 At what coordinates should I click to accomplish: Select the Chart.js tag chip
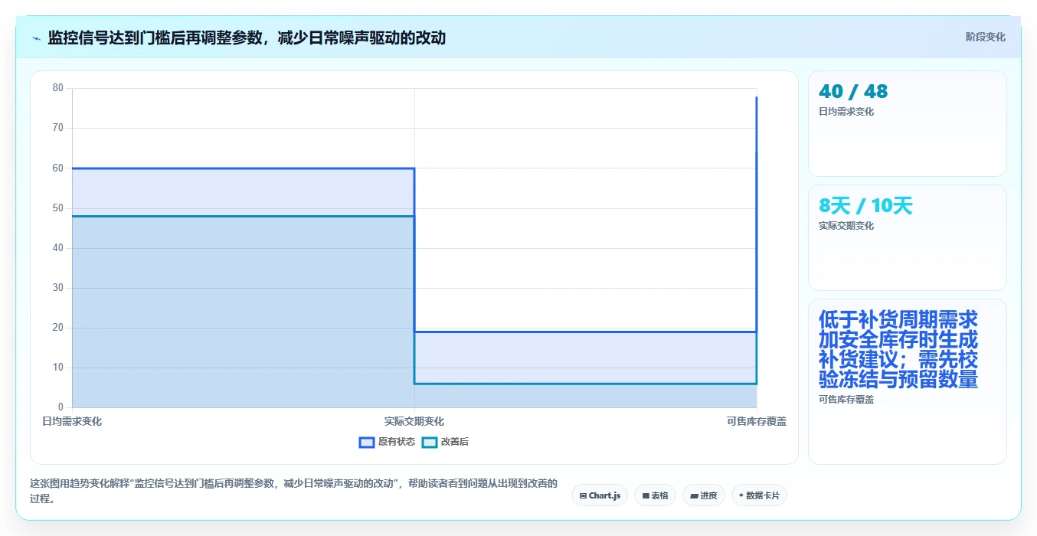tap(600, 495)
